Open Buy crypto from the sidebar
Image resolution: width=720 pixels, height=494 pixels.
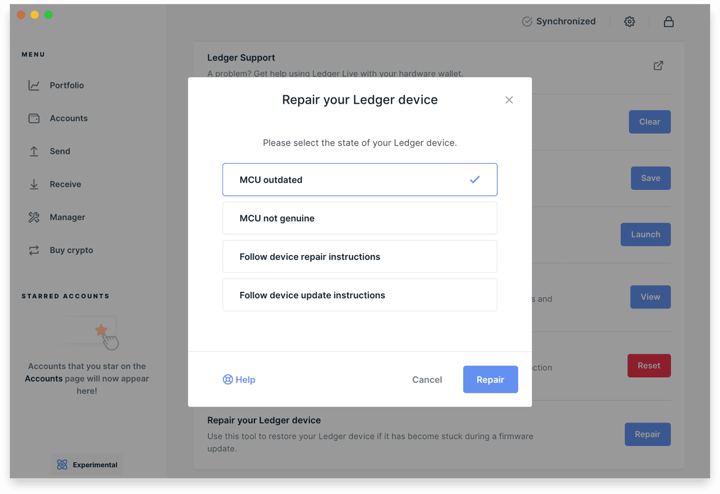[x=72, y=250]
